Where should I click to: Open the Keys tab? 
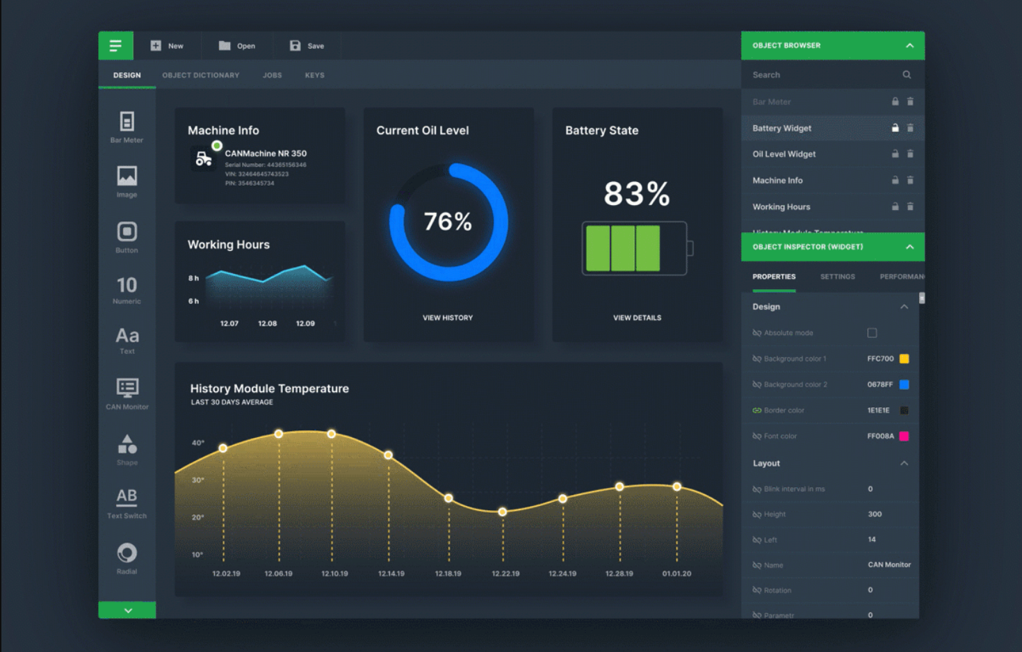pyautogui.click(x=315, y=75)
